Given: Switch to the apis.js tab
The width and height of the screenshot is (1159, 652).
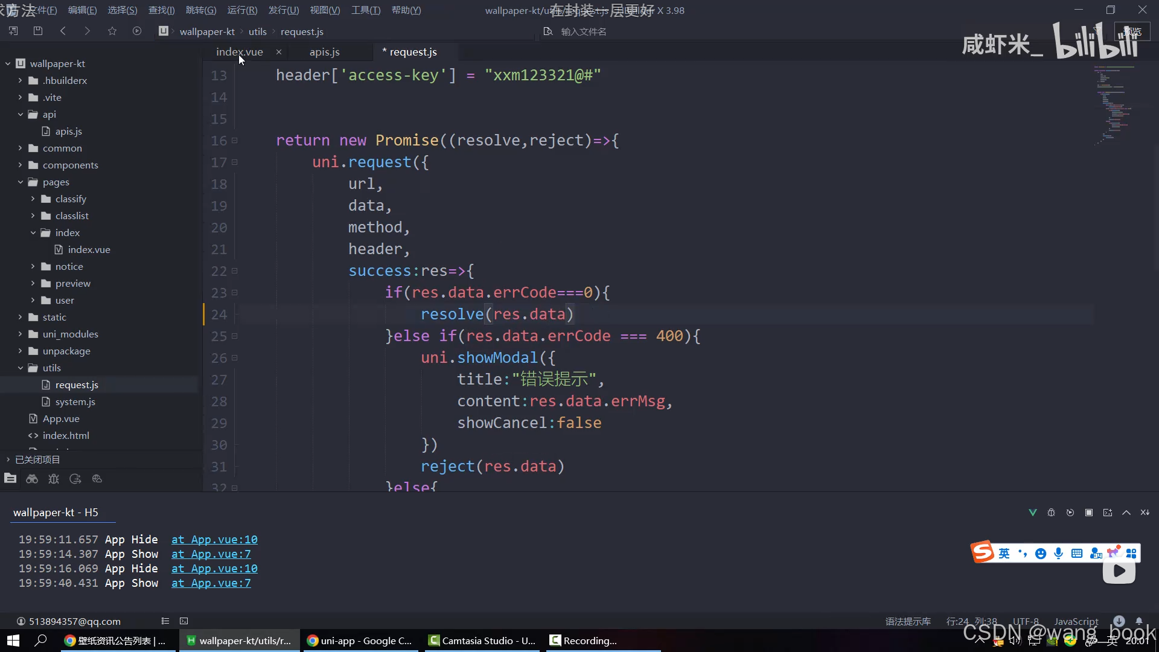Looking at the screenshot, I should click(x=324, y=52).
